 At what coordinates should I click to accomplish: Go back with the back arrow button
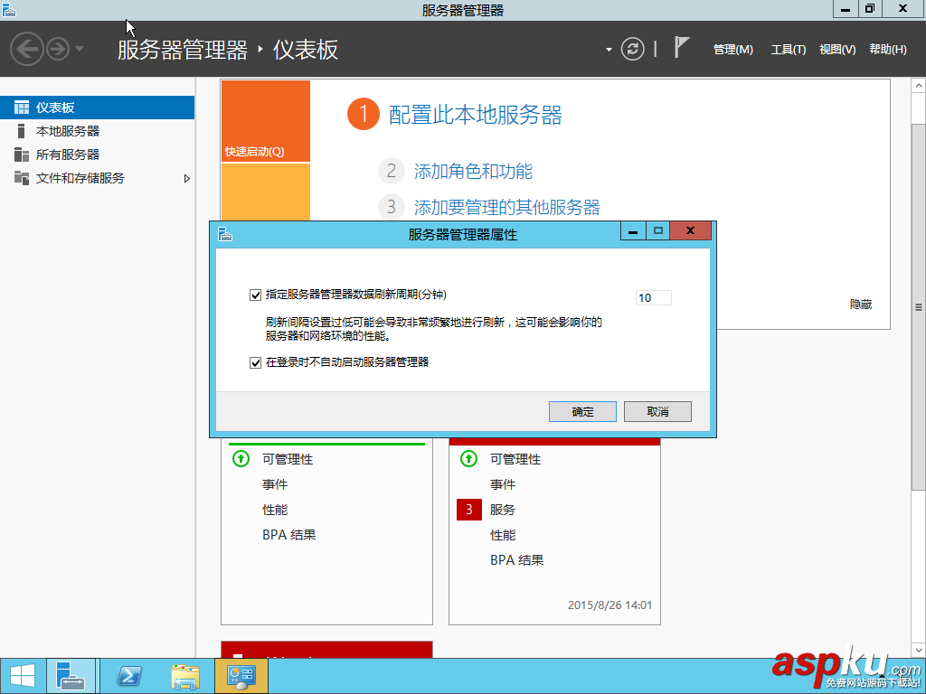coord(26,49)
